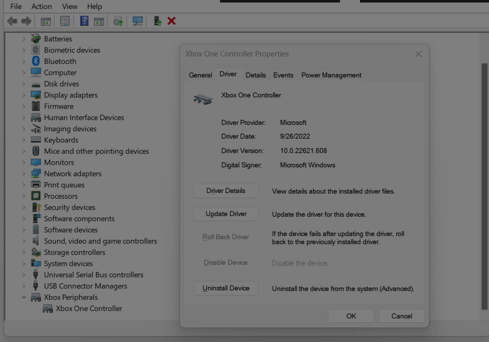Click the red X Uninstall device icon
This screenshot has height=342, width=489.
(171, 21)
